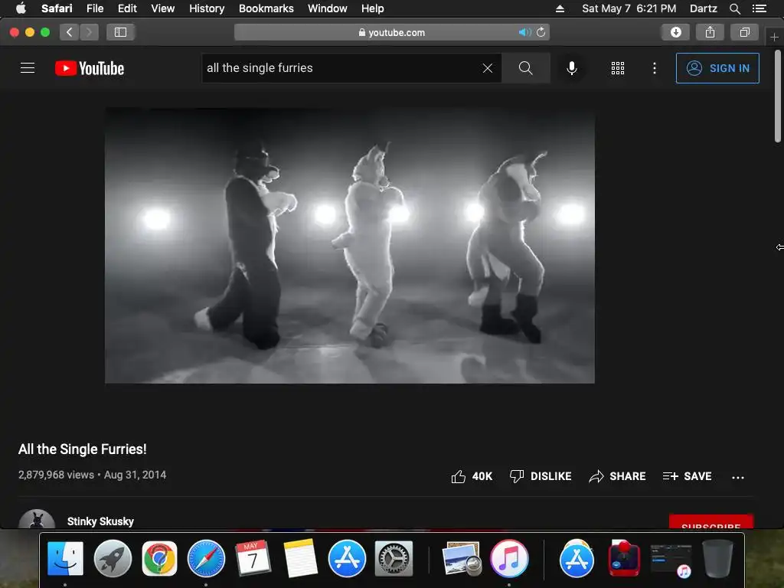784x588 pixels.
Task: Click the Stinky Skusky channel name
Action: point(100,521)
